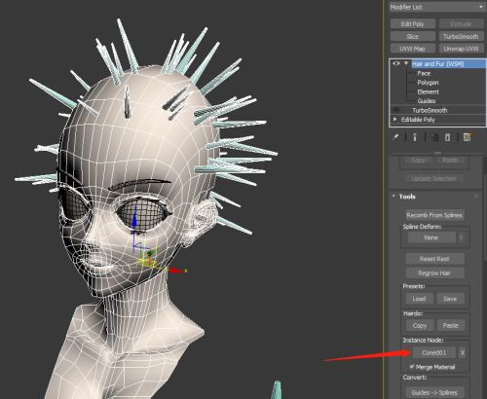Screen dimensions: 487x399
Task: Select Polygon sub-object level
Action: 428,83
